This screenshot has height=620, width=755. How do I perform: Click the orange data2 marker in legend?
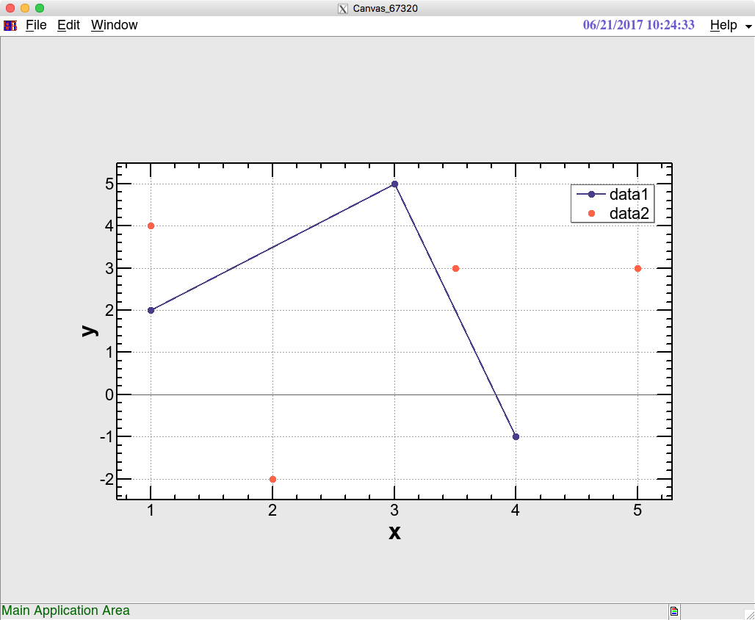pos(592,214)
